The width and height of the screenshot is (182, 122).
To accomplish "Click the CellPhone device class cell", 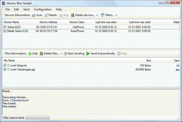I will point(78,27).
